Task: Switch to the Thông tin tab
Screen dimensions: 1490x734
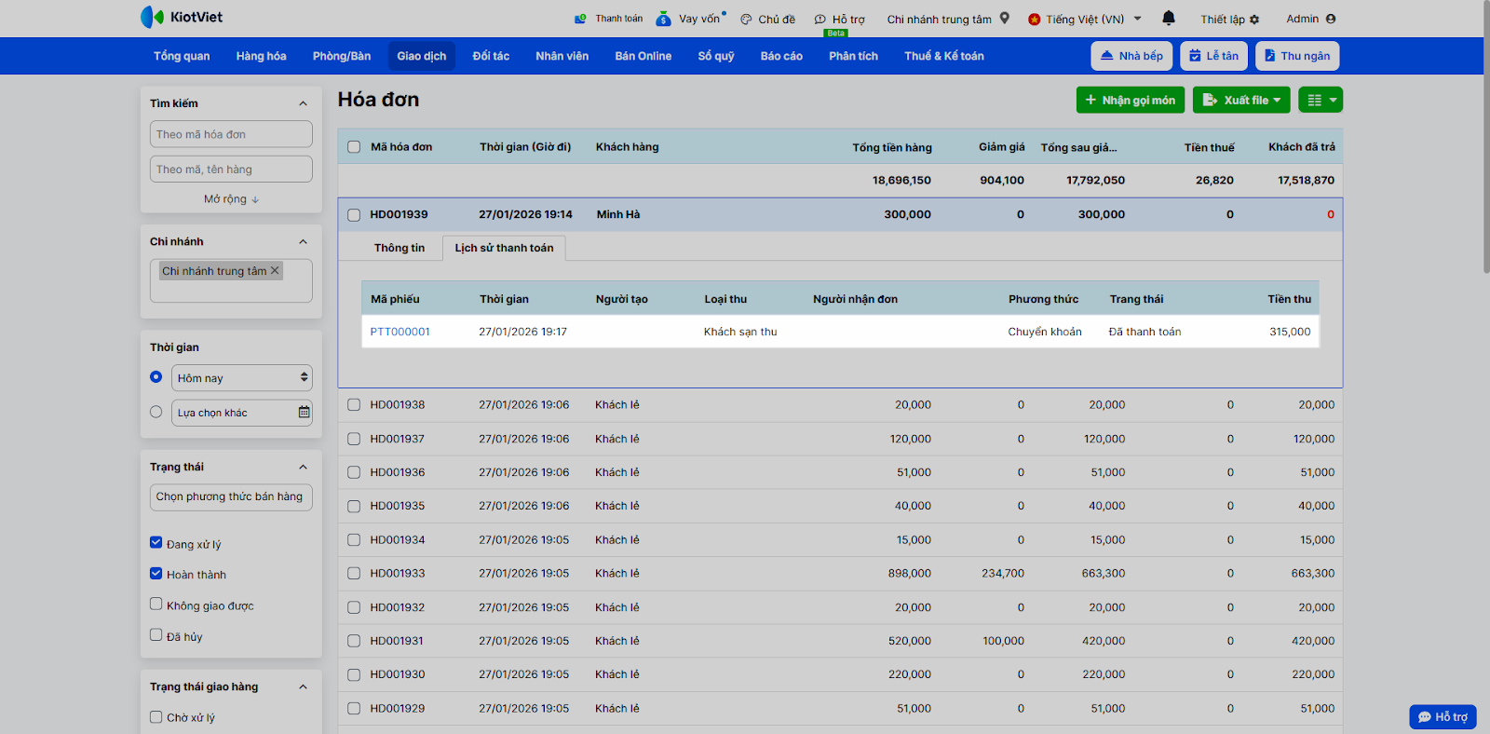Action: click(399, 248)
